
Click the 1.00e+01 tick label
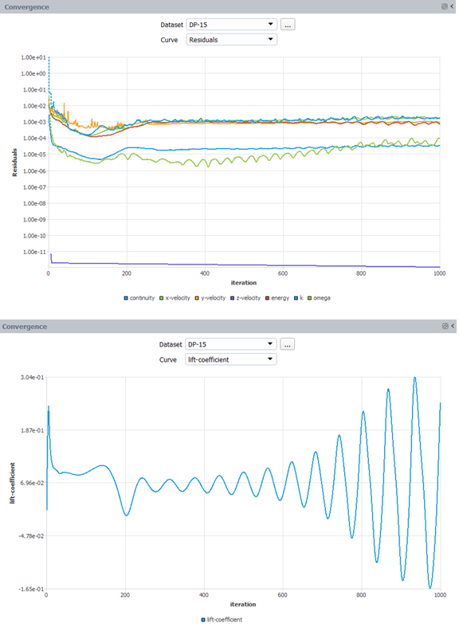pyautogui.click(x=33, y=57)
